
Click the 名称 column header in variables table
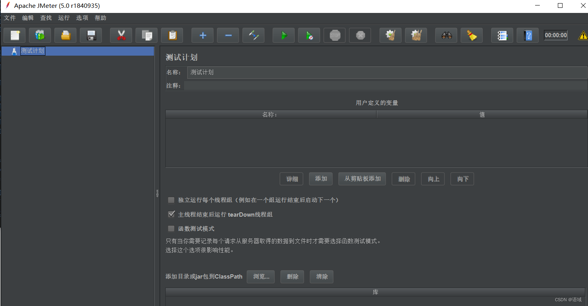coord(271,114)
